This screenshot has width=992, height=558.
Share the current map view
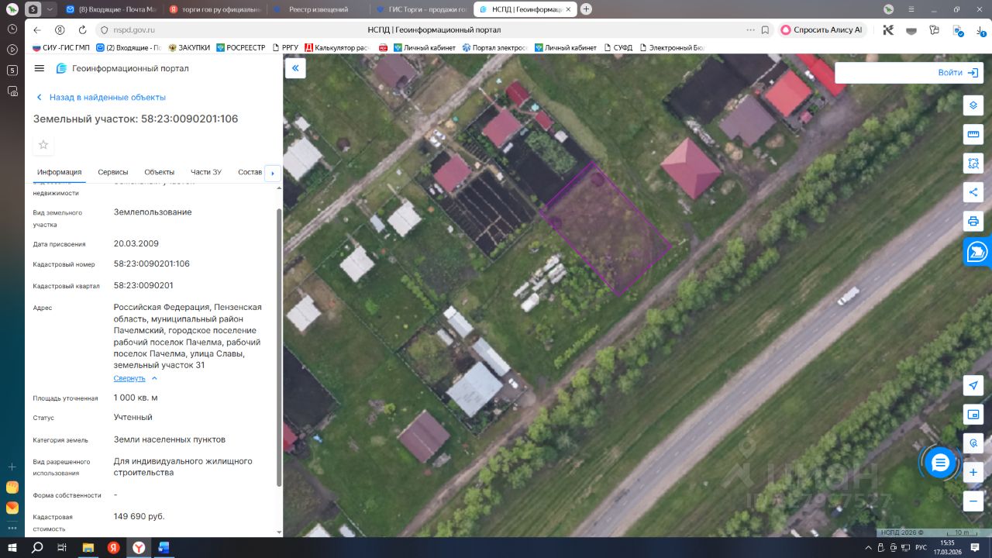973,192
